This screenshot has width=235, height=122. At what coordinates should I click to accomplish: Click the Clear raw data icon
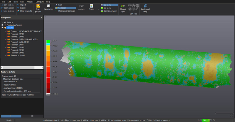pos(18,11)
